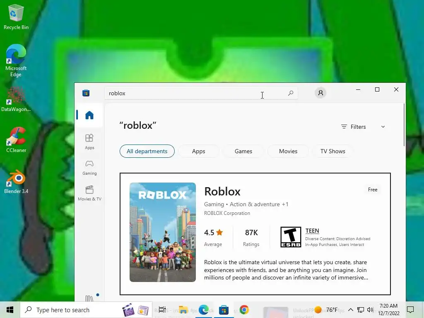
Task: Open Task View in the taskbar
Action: (x=162, y=310)
